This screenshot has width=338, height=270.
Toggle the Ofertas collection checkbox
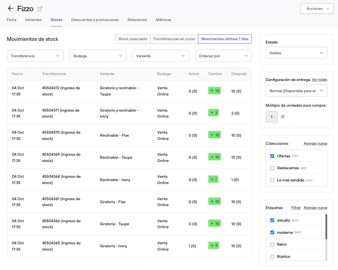click(272, 156)
